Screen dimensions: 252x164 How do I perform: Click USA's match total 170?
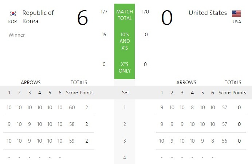tap(145, 12)
